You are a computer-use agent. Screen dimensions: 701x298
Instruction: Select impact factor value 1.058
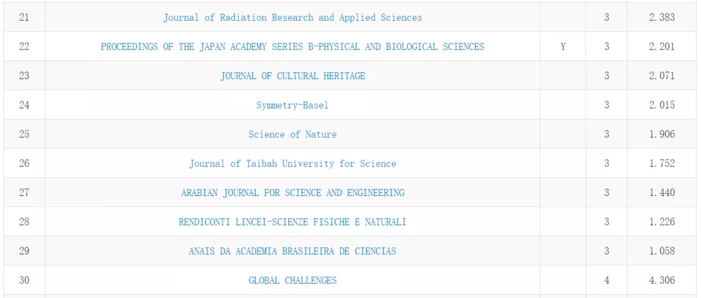click(x=661, y=251)
